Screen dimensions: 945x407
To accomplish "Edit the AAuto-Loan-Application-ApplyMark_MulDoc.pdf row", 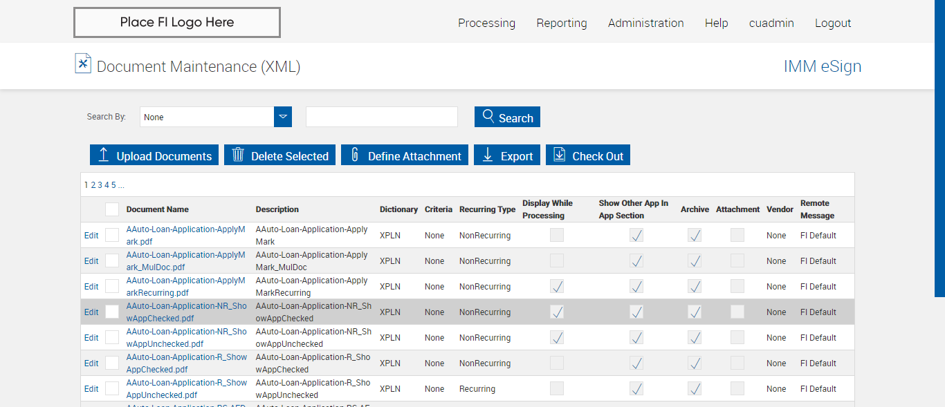I will tap(91, 261).
